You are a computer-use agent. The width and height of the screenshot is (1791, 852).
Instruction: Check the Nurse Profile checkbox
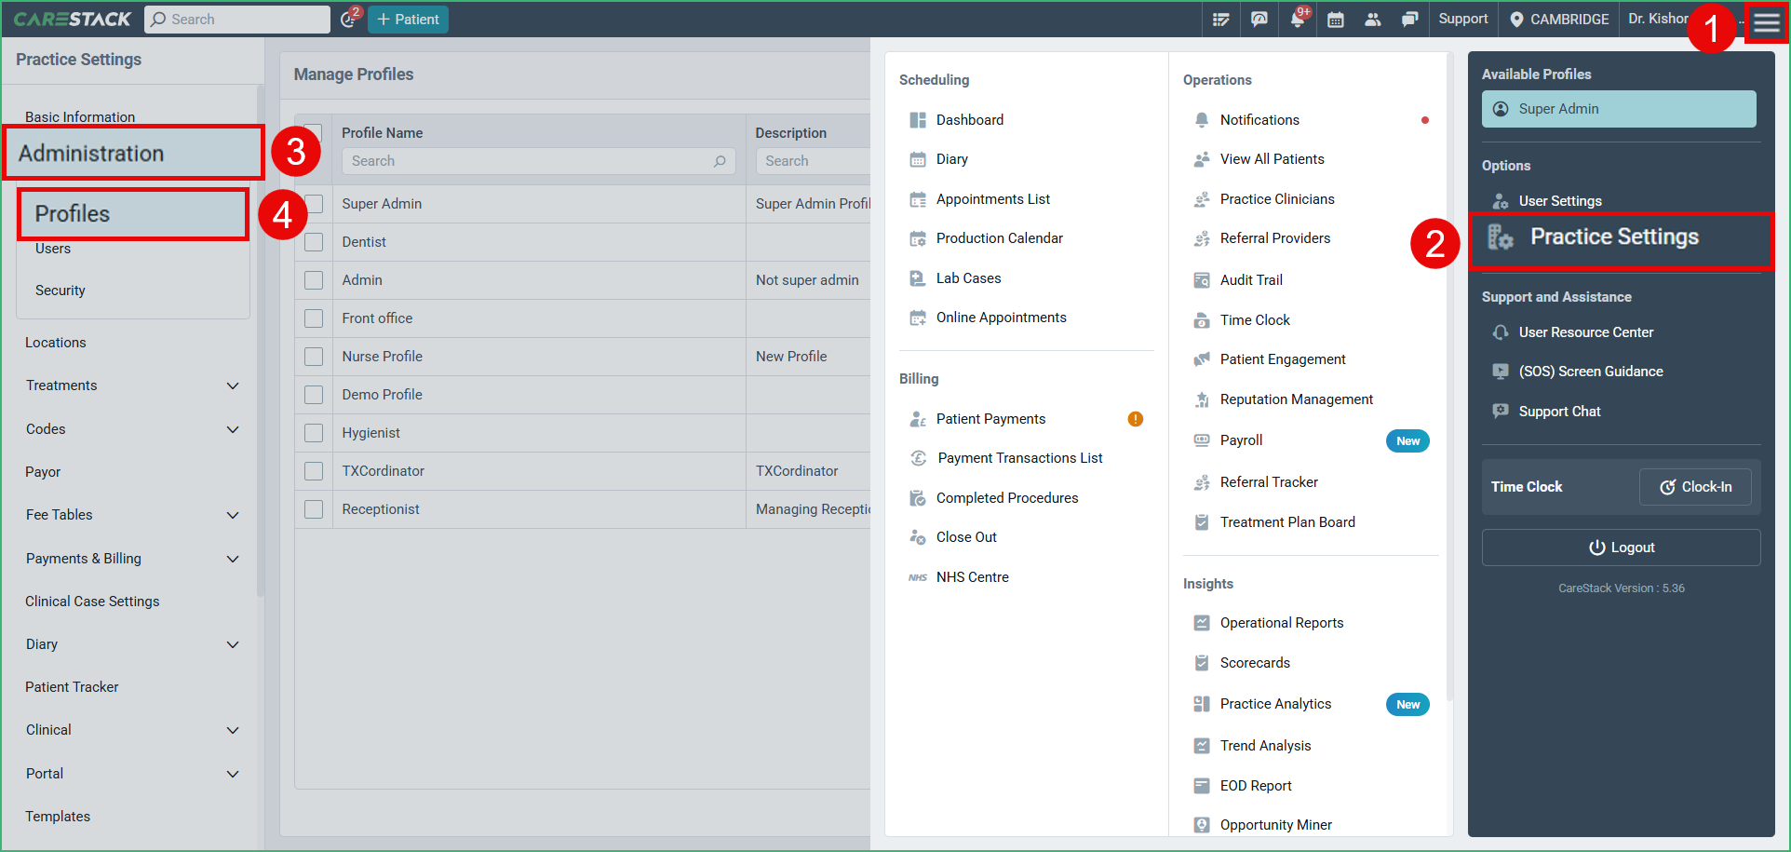[314, 357]
